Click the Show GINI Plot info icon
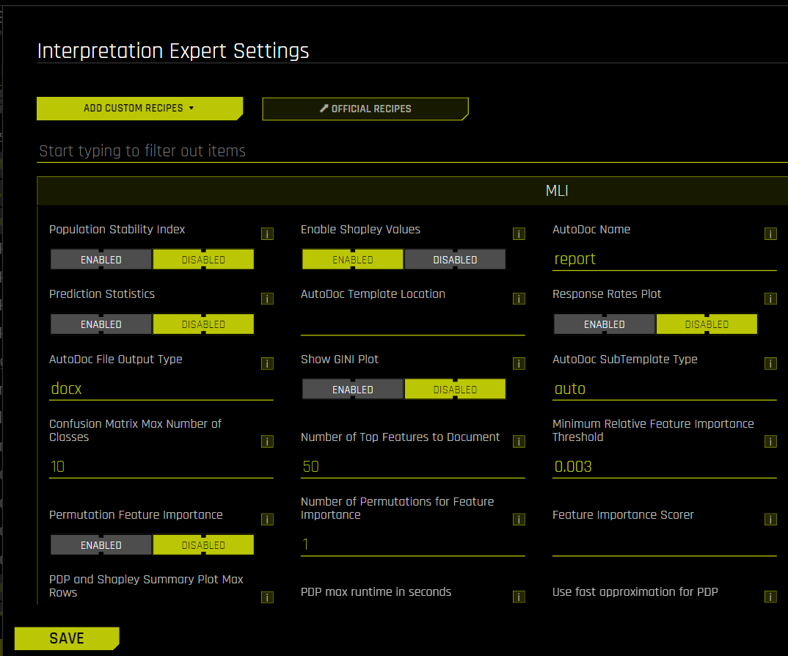This screenshot has height=656, width=788. coord(519,363)
